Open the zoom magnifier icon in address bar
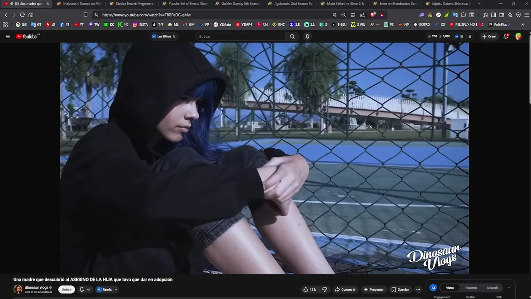 click(x=343, y=15)
